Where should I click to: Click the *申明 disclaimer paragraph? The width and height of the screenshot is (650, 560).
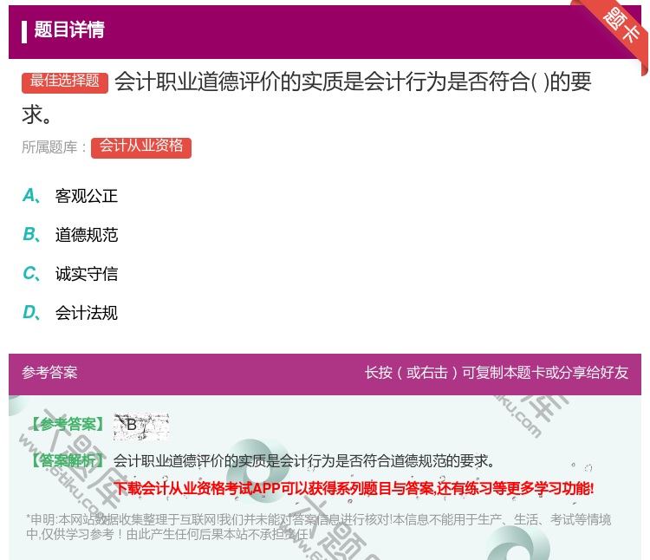pyautogui.click(x=318, y=527)
